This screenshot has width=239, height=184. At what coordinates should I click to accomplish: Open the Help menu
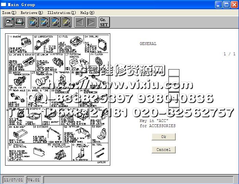(87, 13)
